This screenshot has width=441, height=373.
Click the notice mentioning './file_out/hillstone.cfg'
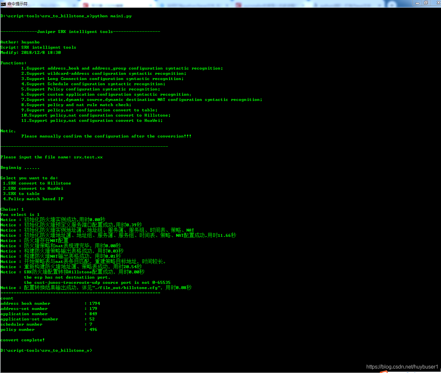pyautogui.click(x=96, y=288)
